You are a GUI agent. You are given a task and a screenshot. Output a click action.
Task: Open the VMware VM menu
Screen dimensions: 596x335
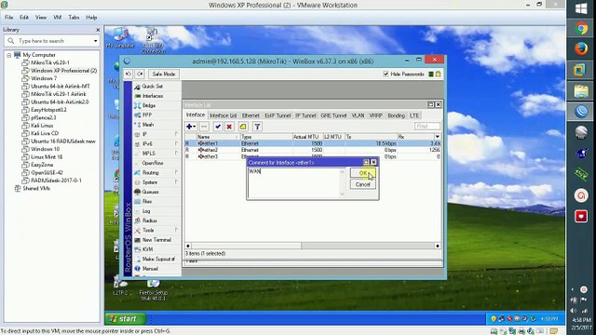point(58,18)
